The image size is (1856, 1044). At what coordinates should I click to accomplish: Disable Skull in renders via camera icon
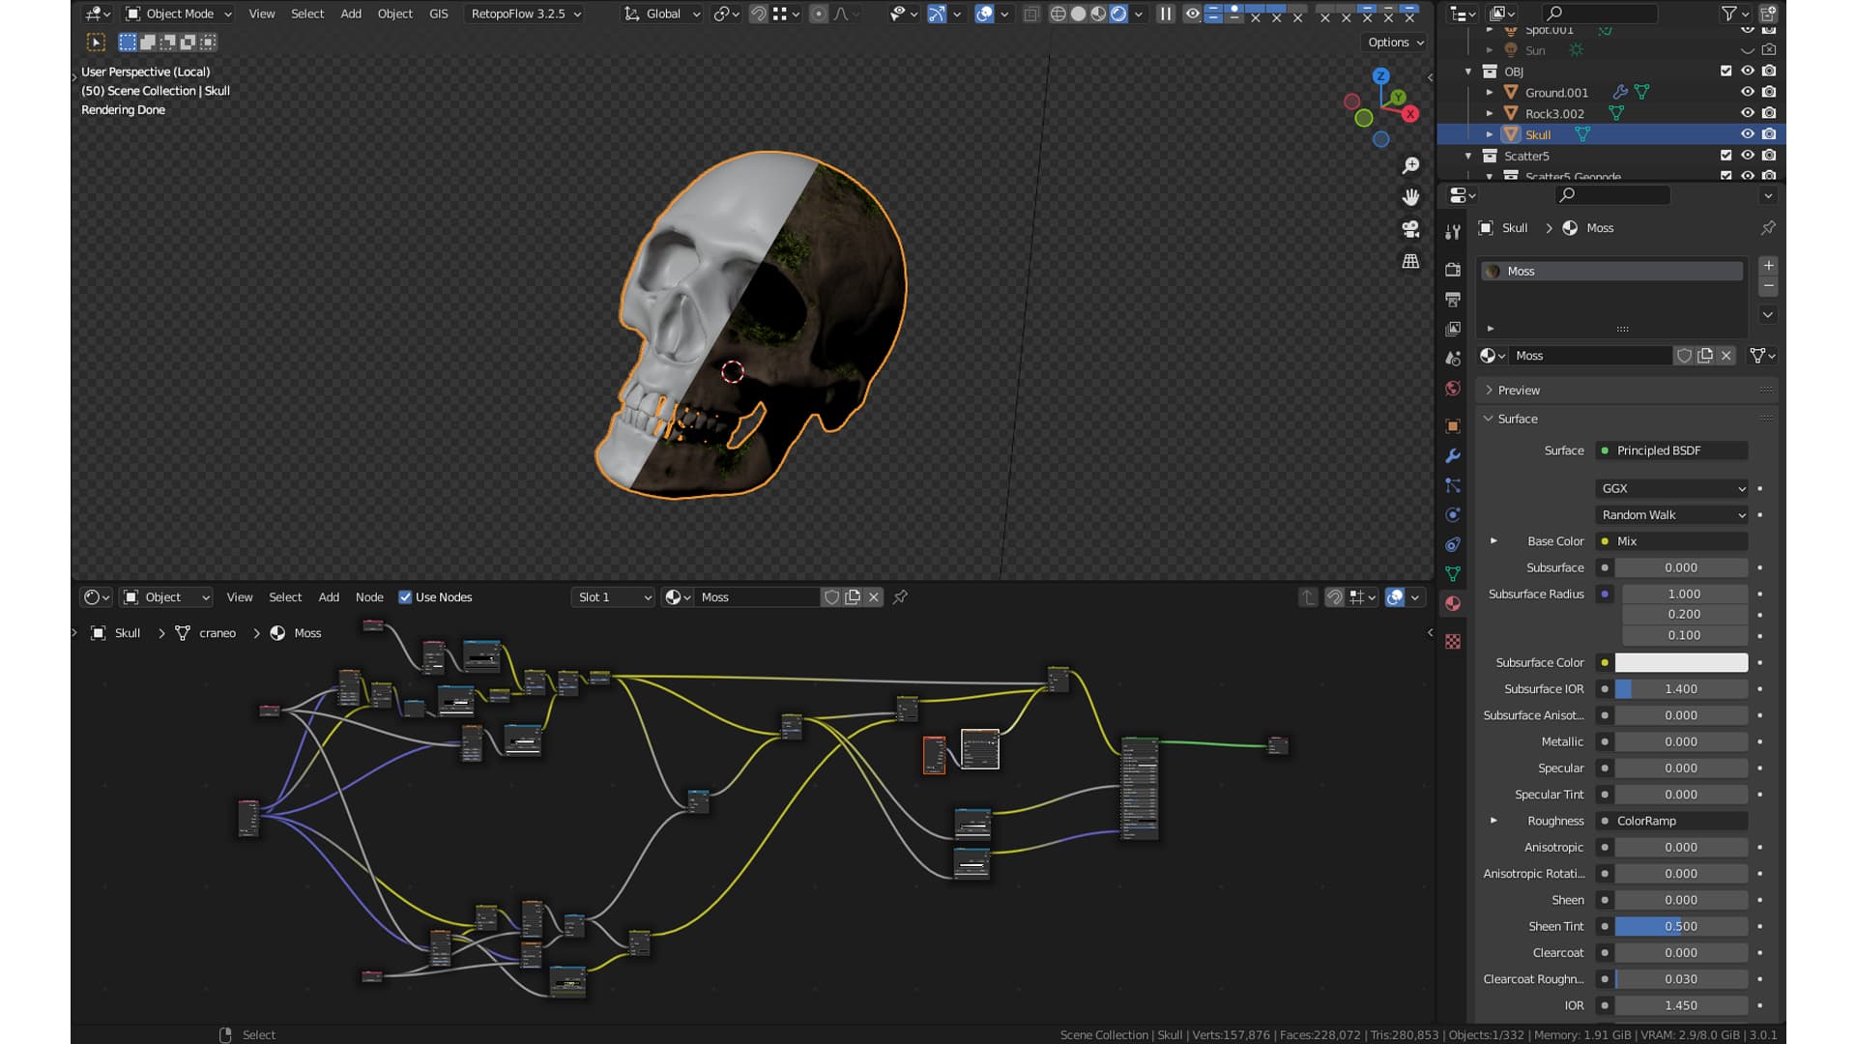(x=1769, y=134)
